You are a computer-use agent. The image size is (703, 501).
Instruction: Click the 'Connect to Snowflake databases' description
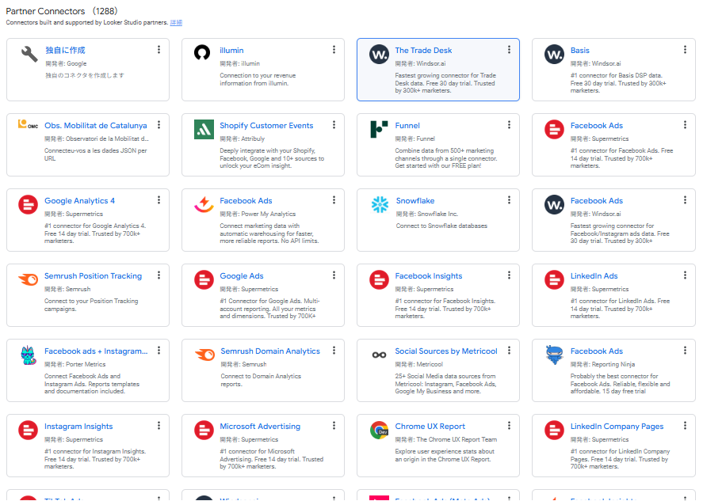tap(441, 226)
